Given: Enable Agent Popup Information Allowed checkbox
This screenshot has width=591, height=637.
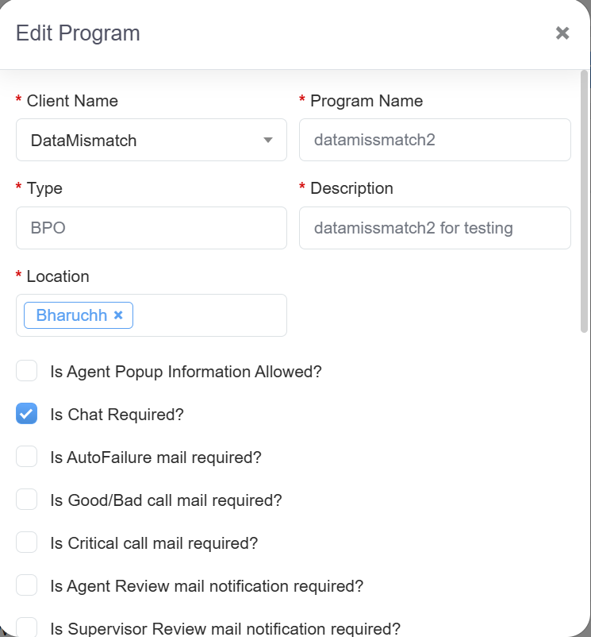Looking at the screenshot, I should tap(27, 371).
